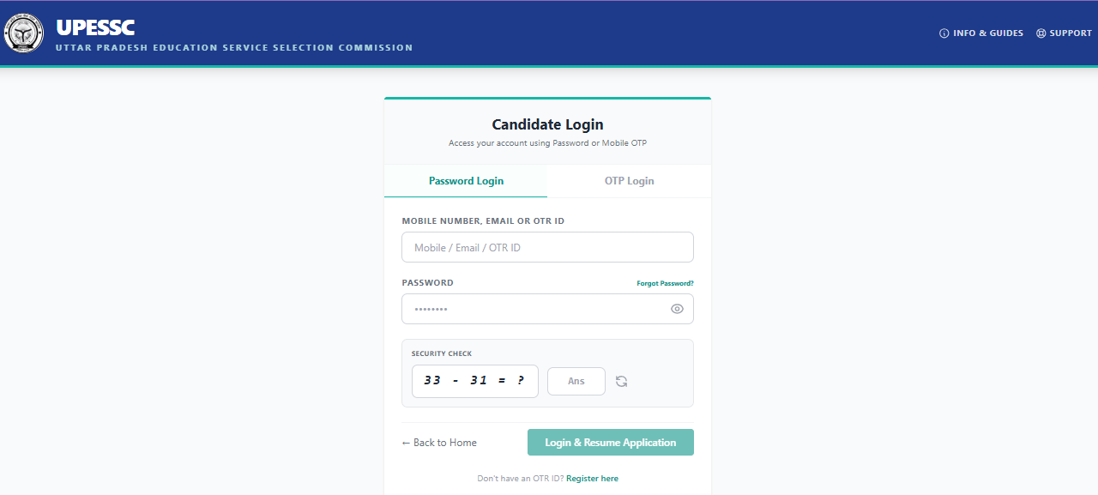Select the Password Login tab
Viewport: 1098px width, 495px height.
click(x=466, y=180)
